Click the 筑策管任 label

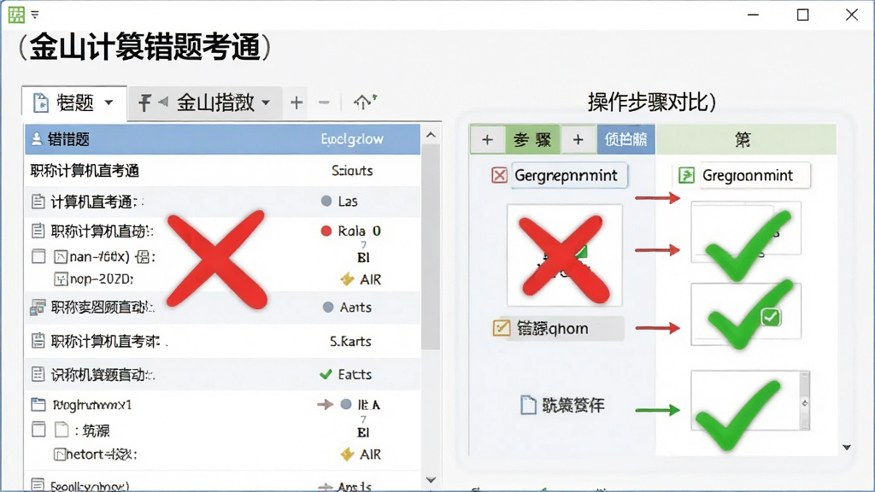573,406
